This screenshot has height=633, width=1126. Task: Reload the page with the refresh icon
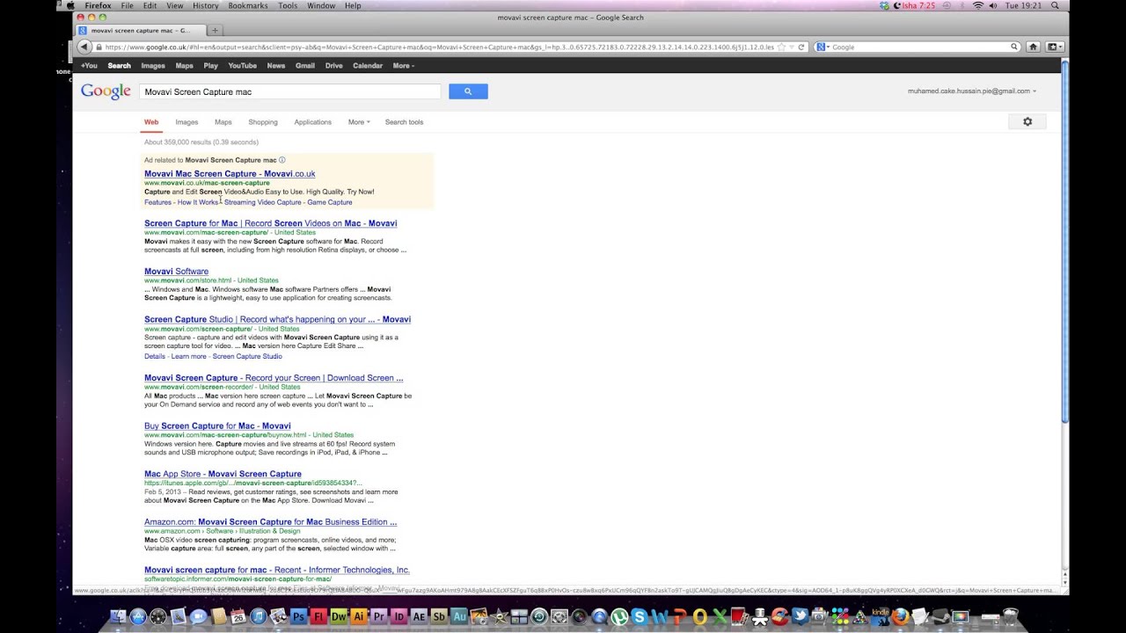(801, 47)
